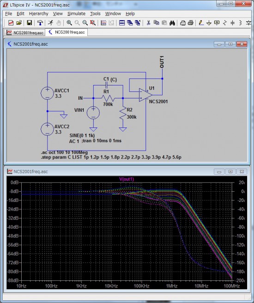The width and height of the screenshot is (254, 303).
Task: Open the View menu
Action: 58,14
